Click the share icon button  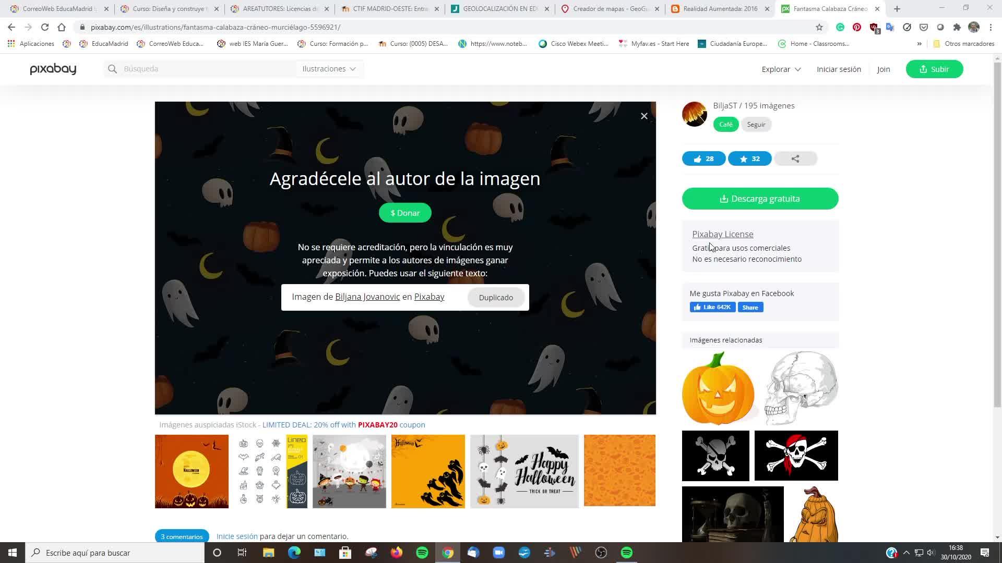pos(795,159)
